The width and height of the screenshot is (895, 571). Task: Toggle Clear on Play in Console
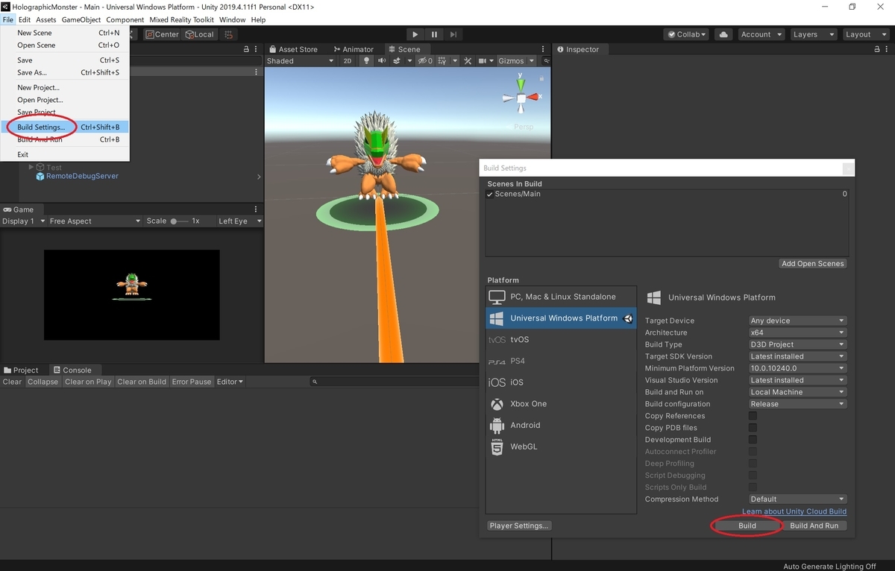pos(88,382)
